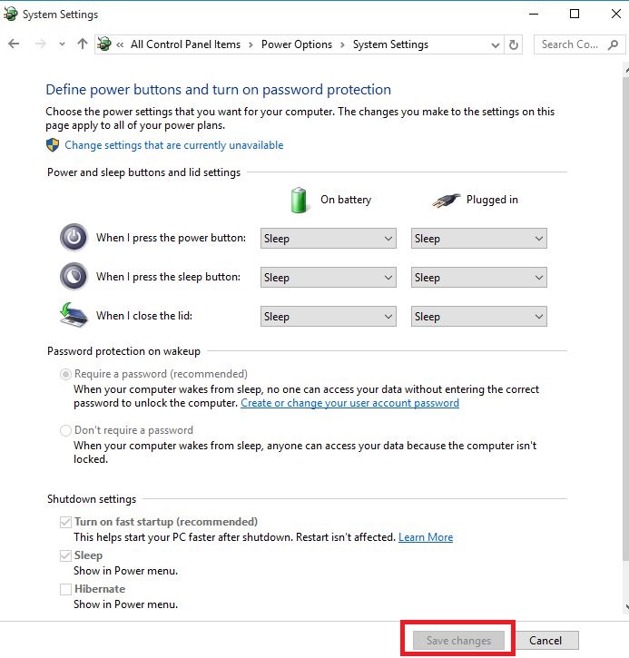Expand chevron after All Control Panel Items
629x658 pixels.
tap(251, 44)
